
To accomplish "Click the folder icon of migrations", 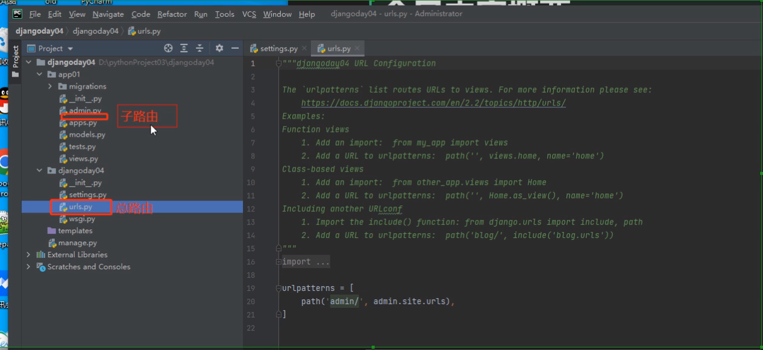I will coord(63,87).
